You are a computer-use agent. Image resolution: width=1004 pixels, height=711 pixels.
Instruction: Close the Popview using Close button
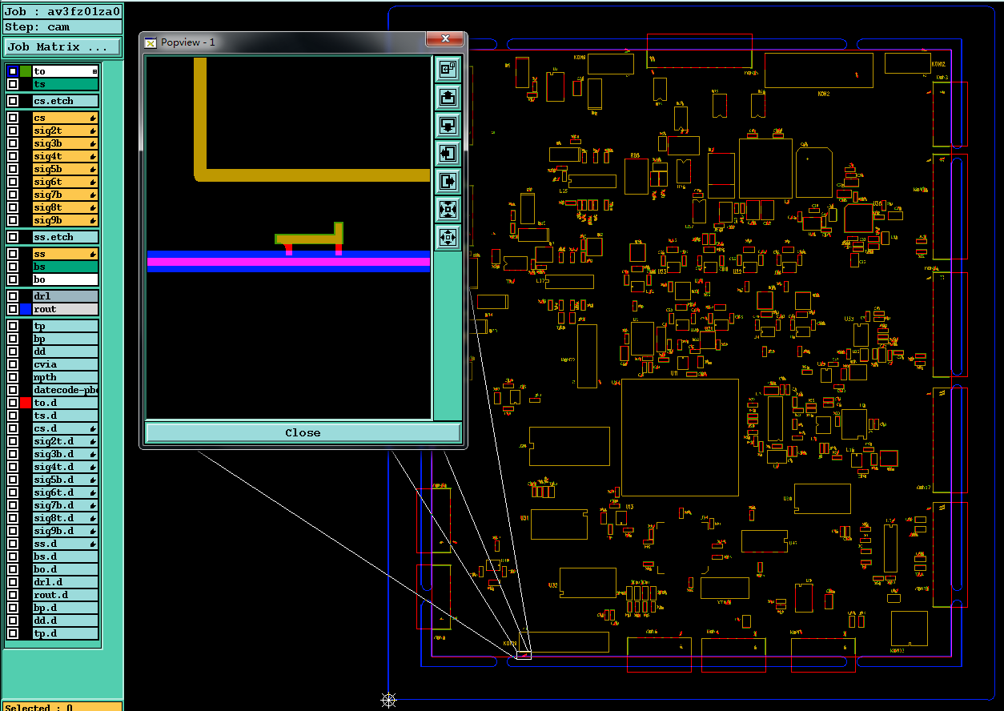[303, 432]
